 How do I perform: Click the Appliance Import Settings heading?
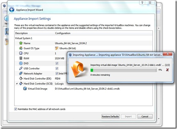coord(32,19)
